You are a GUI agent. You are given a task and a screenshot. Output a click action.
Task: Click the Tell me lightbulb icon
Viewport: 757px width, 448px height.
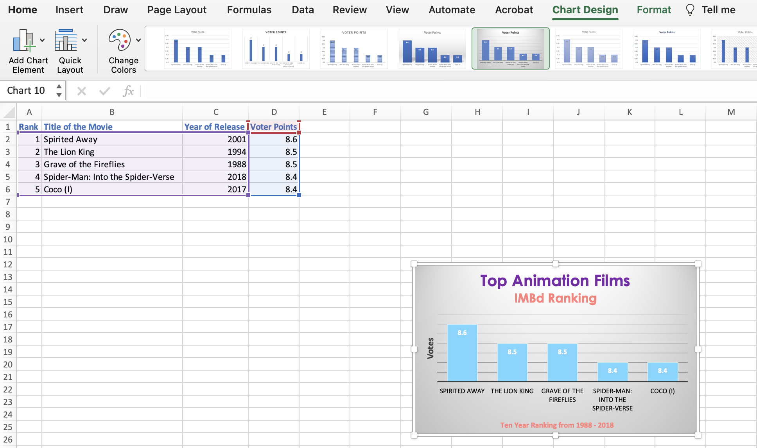(690, 10)
